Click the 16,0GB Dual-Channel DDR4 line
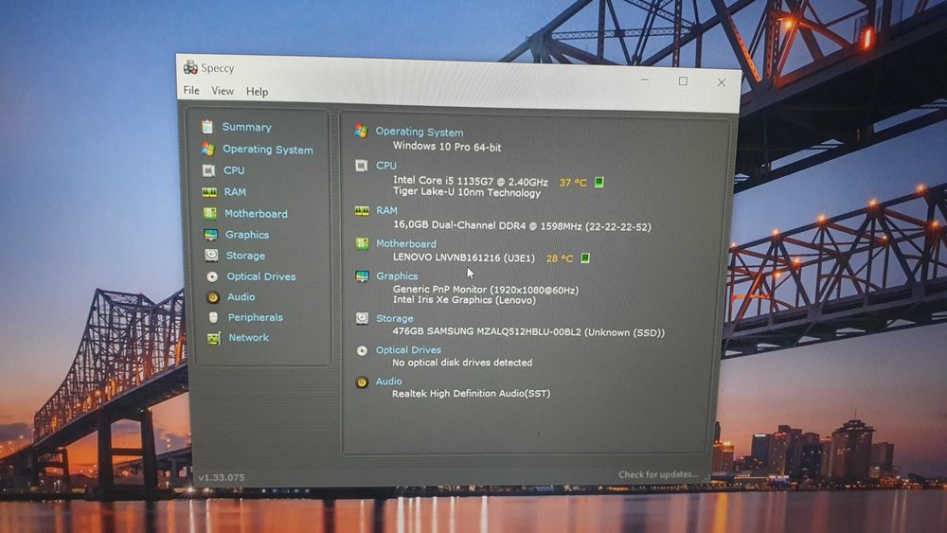947x533 pixels. (522, 226)
